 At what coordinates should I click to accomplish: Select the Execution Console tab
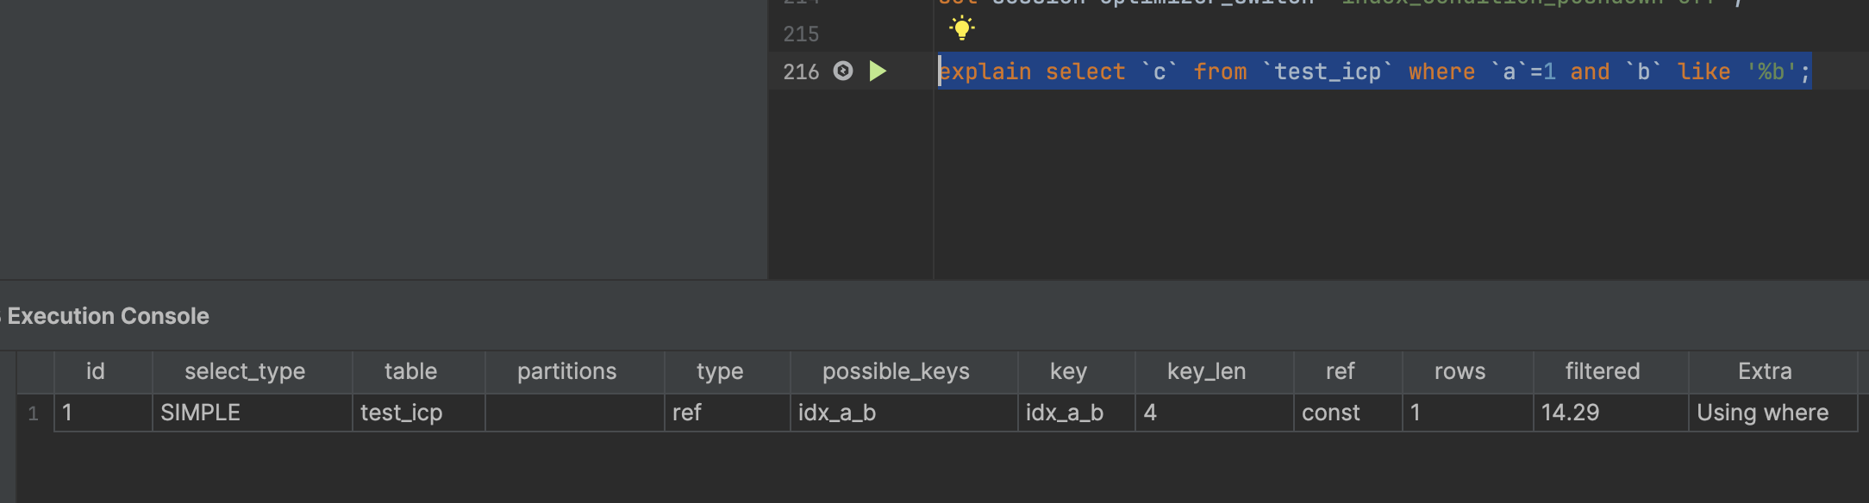tap(108, 316)
